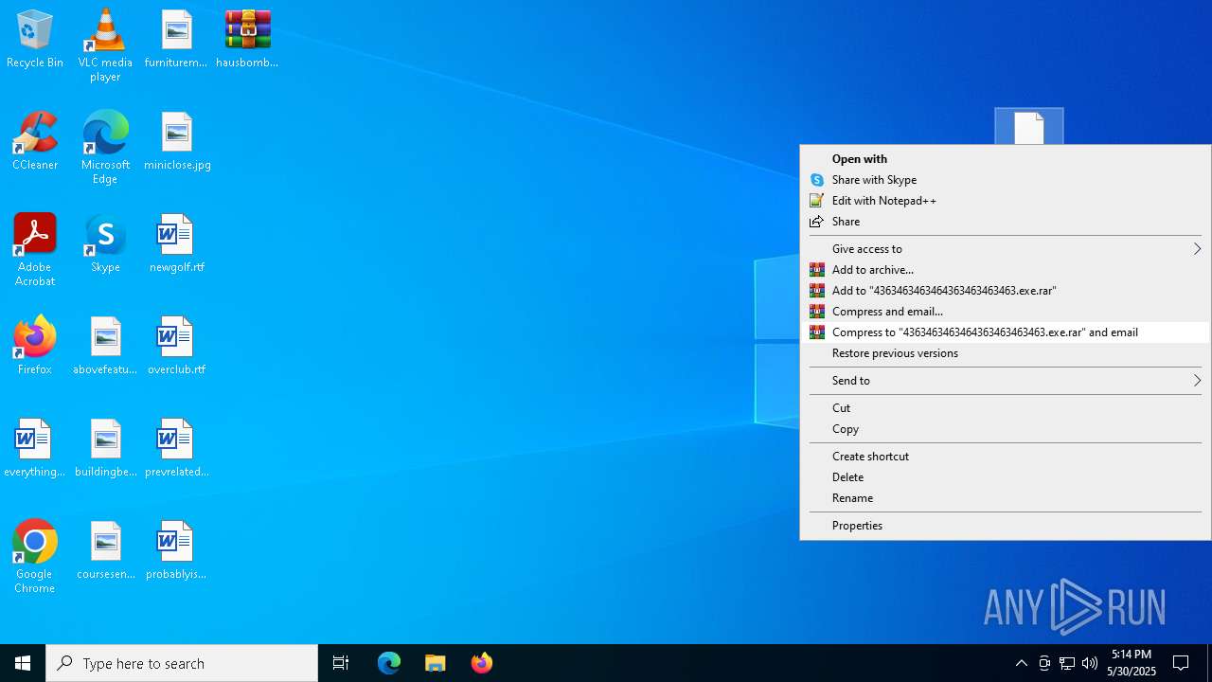
Task: Click the selected exe file icon behind menu
Action: (x=1029, y=127)
